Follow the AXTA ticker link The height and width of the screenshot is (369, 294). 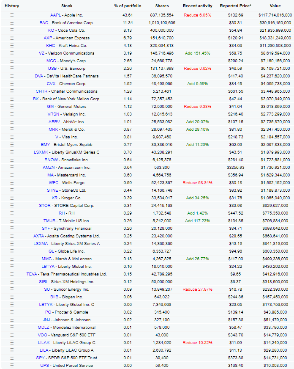point(39,236)
